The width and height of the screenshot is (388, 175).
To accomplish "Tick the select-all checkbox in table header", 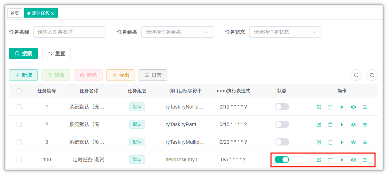I will (19, 91).
